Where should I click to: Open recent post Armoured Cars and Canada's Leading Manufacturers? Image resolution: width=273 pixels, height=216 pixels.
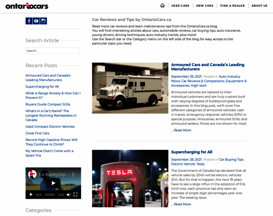coord(48,78)
